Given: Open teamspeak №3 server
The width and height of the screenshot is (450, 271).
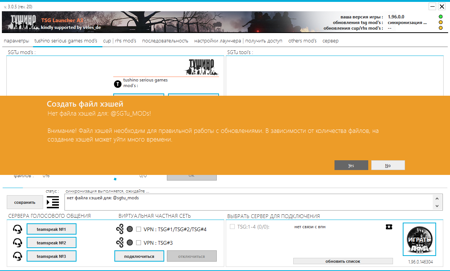Looking at the screenshot, I should point(51,256).
